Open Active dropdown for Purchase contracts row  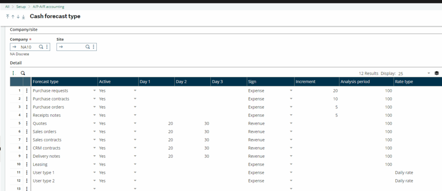pyautogui.click(x=135, y=99)
